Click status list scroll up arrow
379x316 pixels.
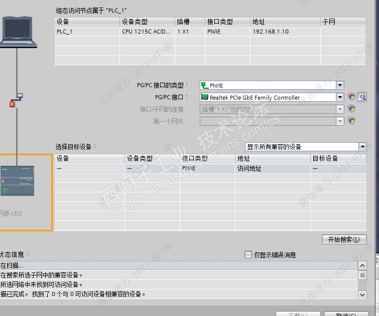(362, 265)
